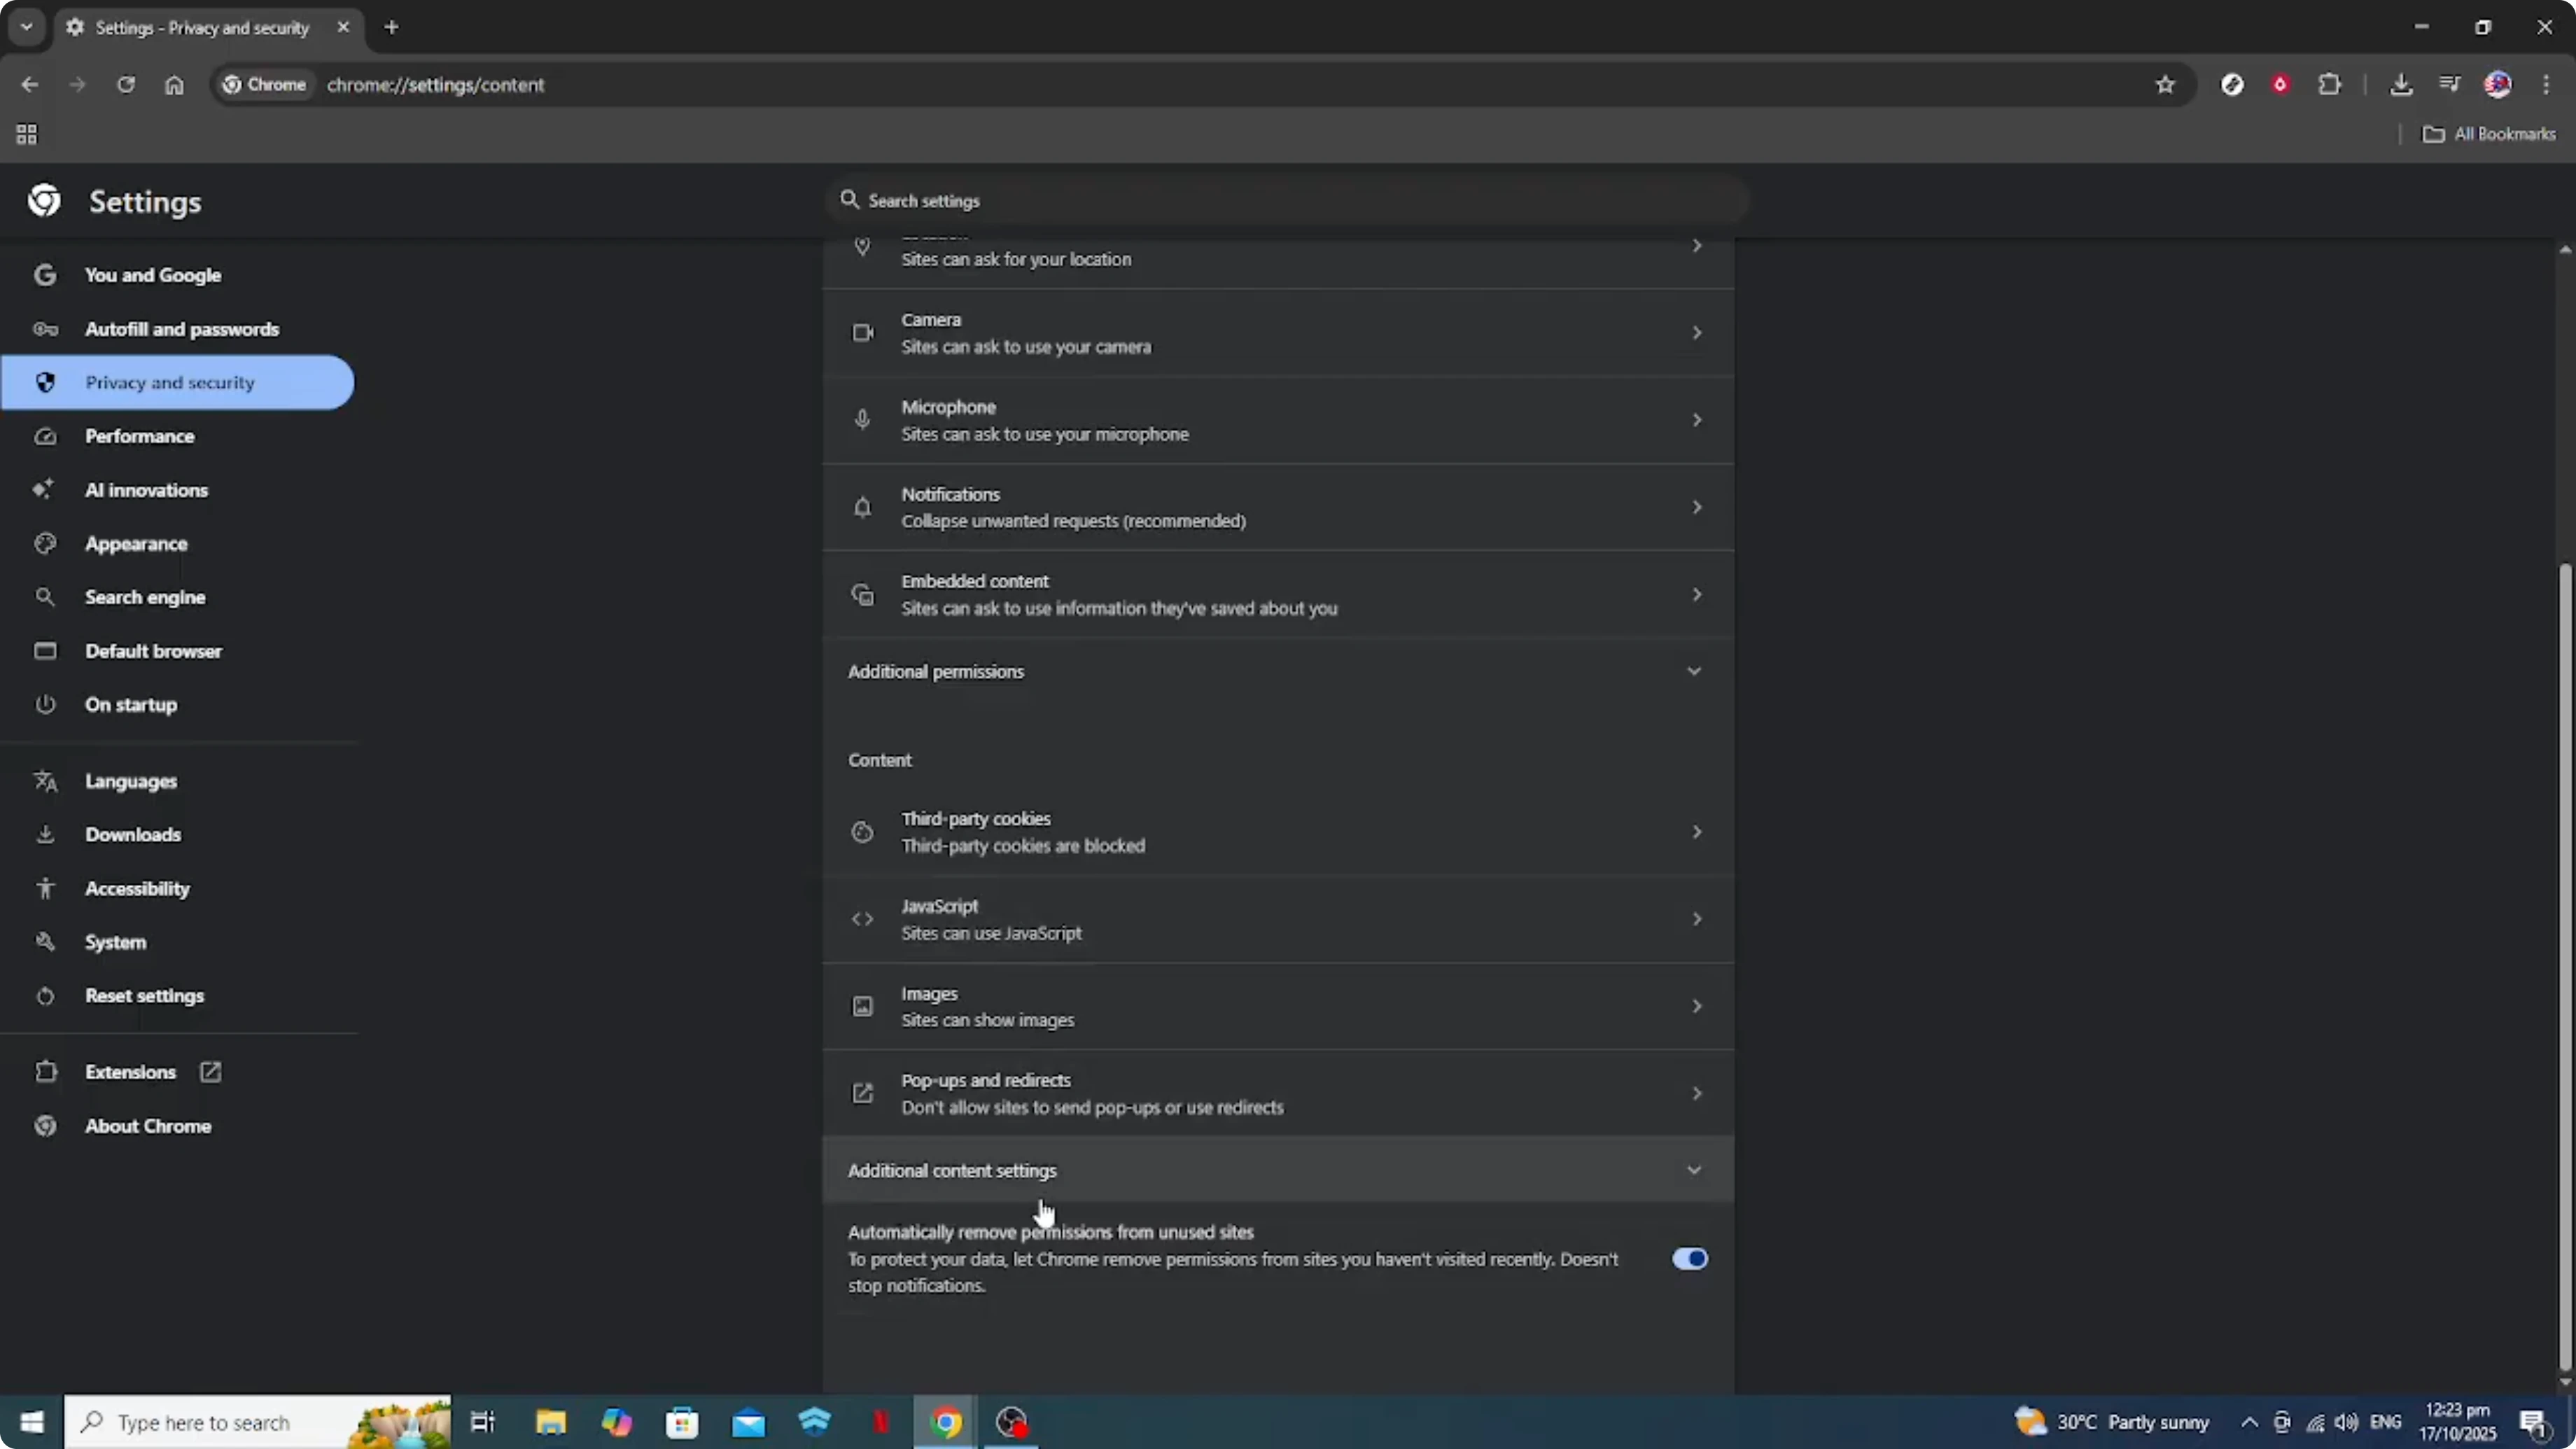Open Camera permission settings

tap(1278, 333)
